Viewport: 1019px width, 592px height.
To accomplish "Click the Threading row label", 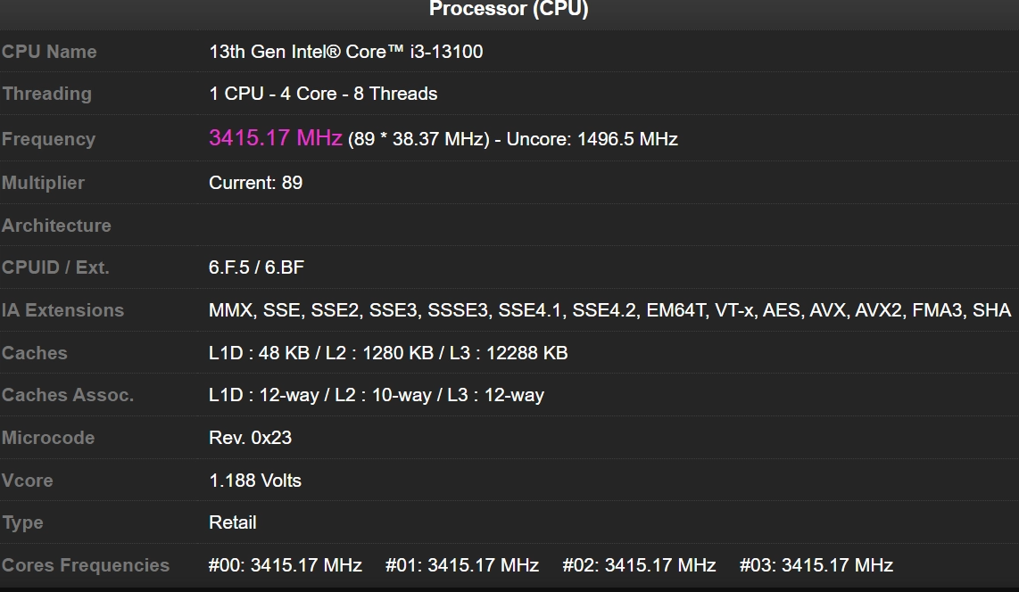I will point(46,94).
